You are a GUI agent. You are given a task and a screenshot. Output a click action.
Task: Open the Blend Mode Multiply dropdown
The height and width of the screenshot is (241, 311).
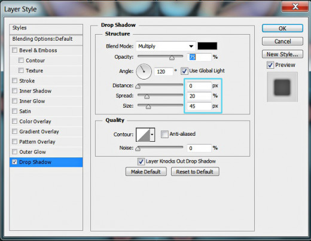tap(166, 46)
